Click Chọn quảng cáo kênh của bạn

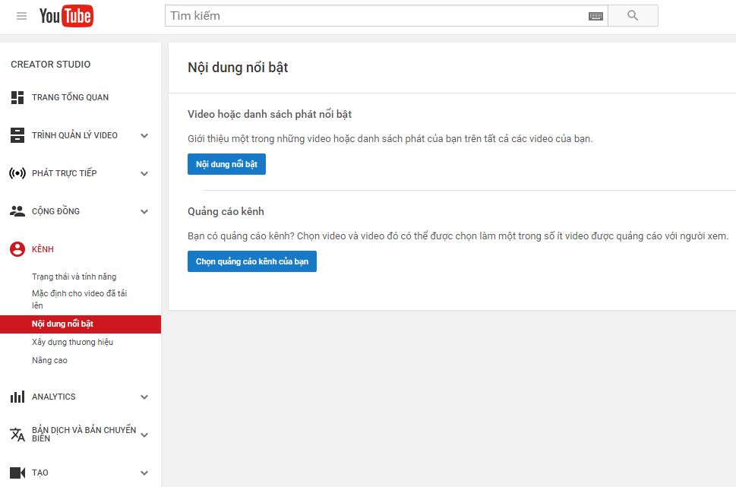click(251, 261)
